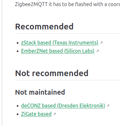The width and height of the screenshot is (120, 126).
Task: Open the zStack based (Texas Instruments) link
Action: 60,43
